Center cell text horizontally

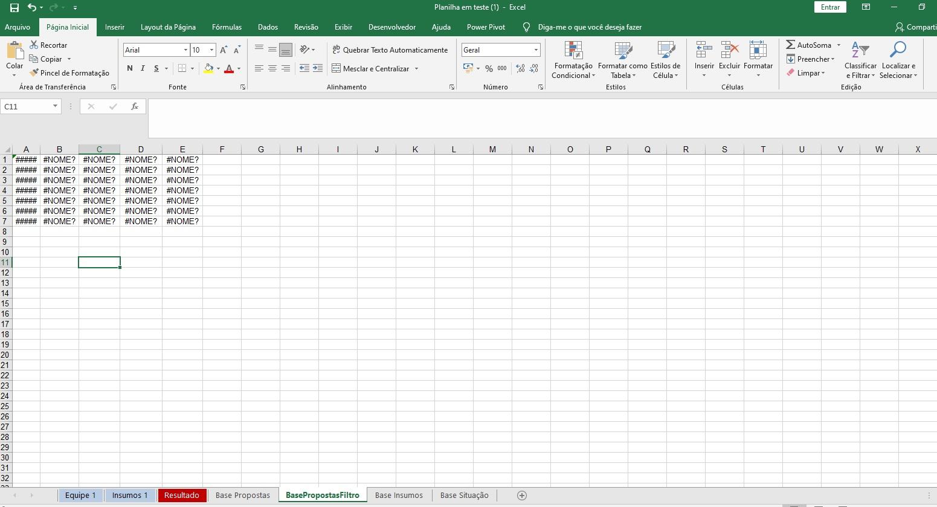coord(272,68)
